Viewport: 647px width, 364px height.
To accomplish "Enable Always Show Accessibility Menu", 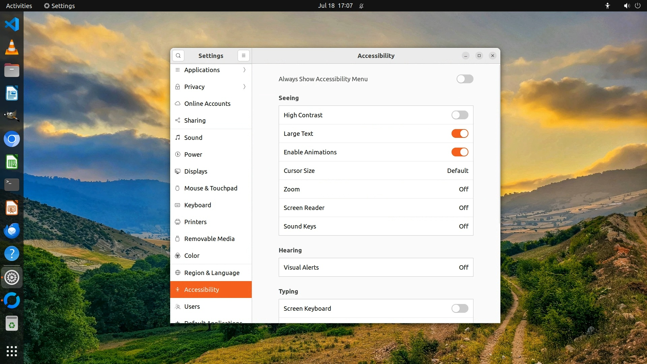I will [465, 79].
